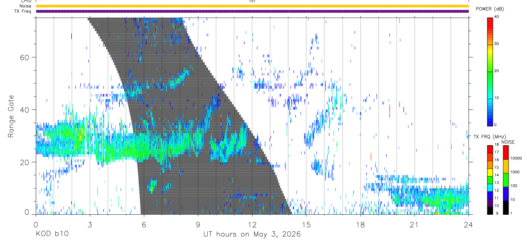Image resolution: width=527 pixels, height=243 pixels.
Task: Click x-axis tick label 24
Action: (x=468, y=224)
